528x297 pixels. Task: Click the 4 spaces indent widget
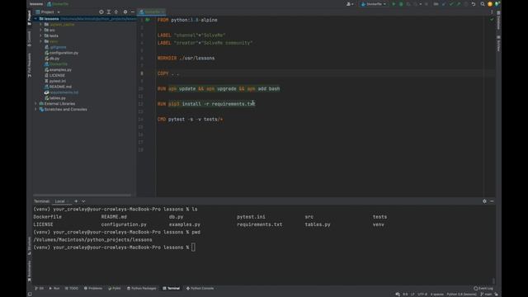click(x=437, y=295)
